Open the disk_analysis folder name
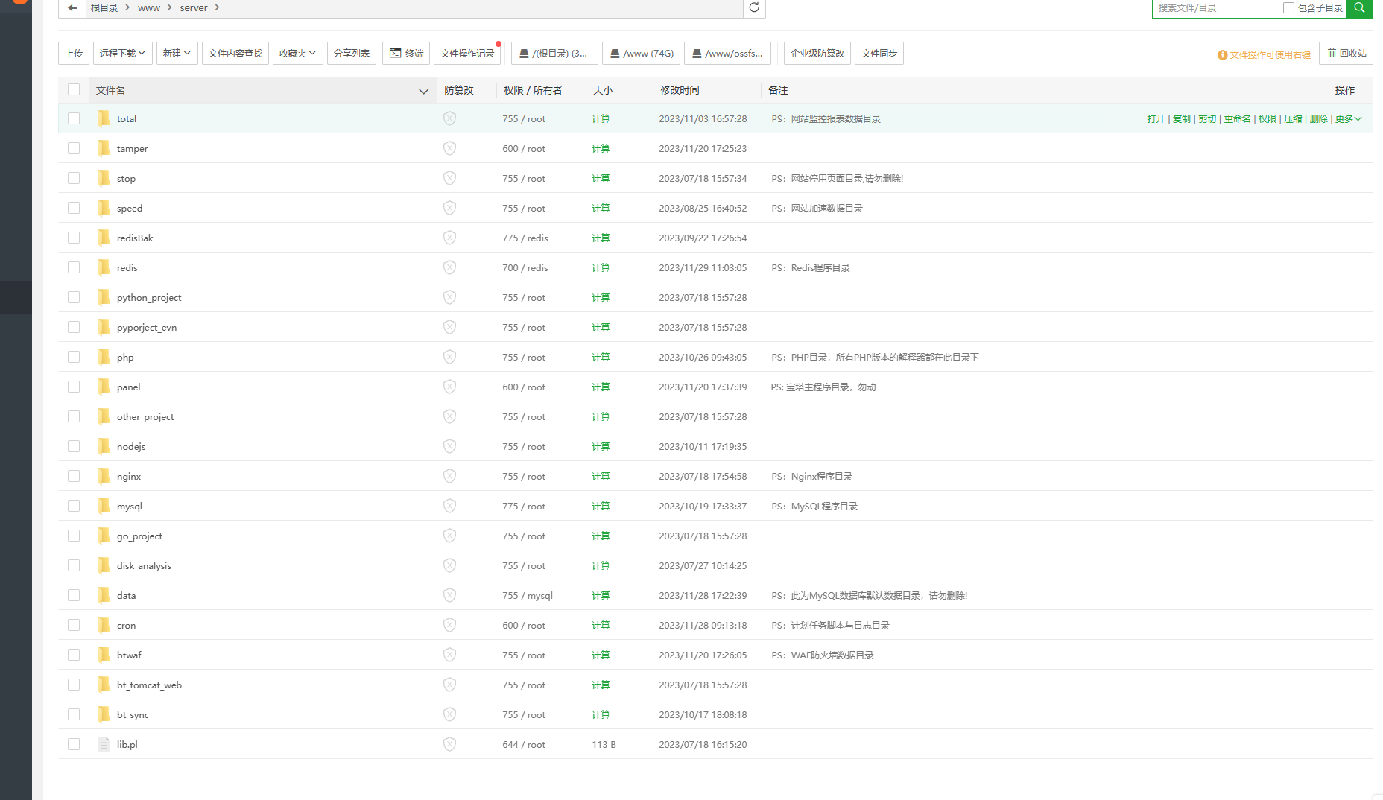The width and height of the screenshot is (1383, 800). (144, 565)
